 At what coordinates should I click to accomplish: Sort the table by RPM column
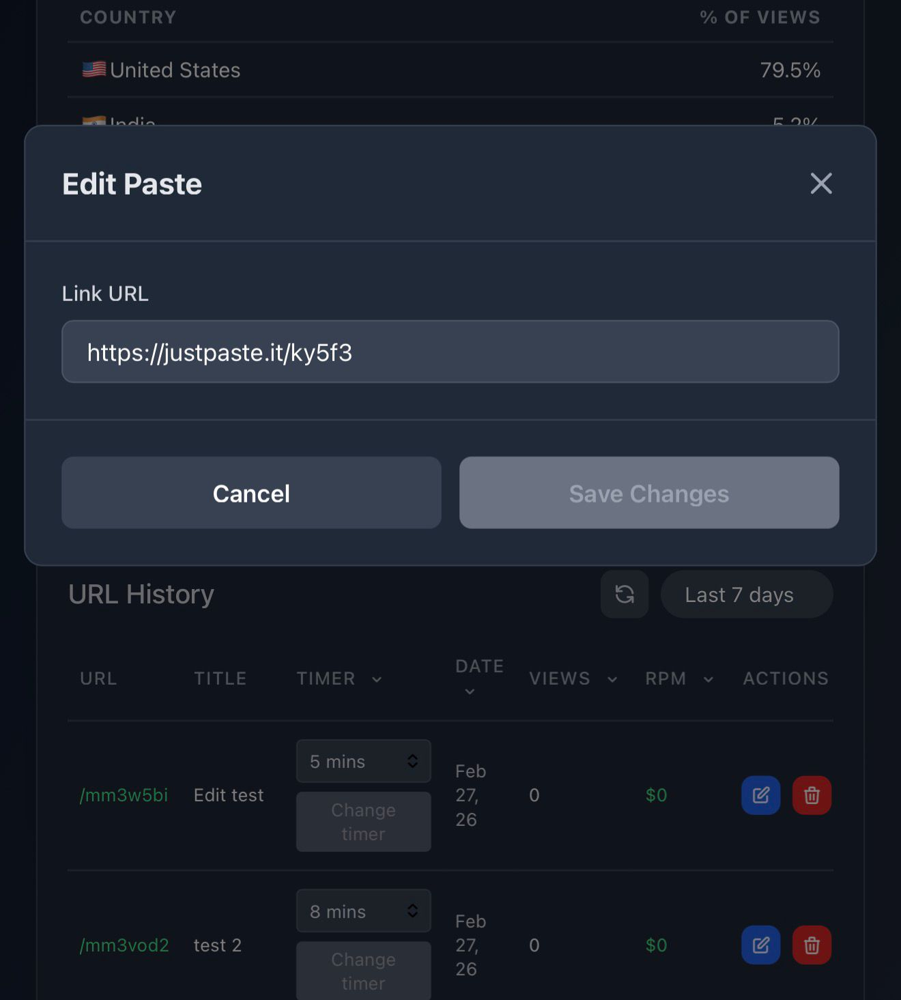pyautogui.click(x=678, y=678)
